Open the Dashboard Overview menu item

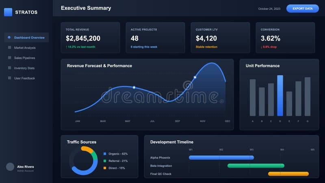pyautogui.click(x=26, y=37)
